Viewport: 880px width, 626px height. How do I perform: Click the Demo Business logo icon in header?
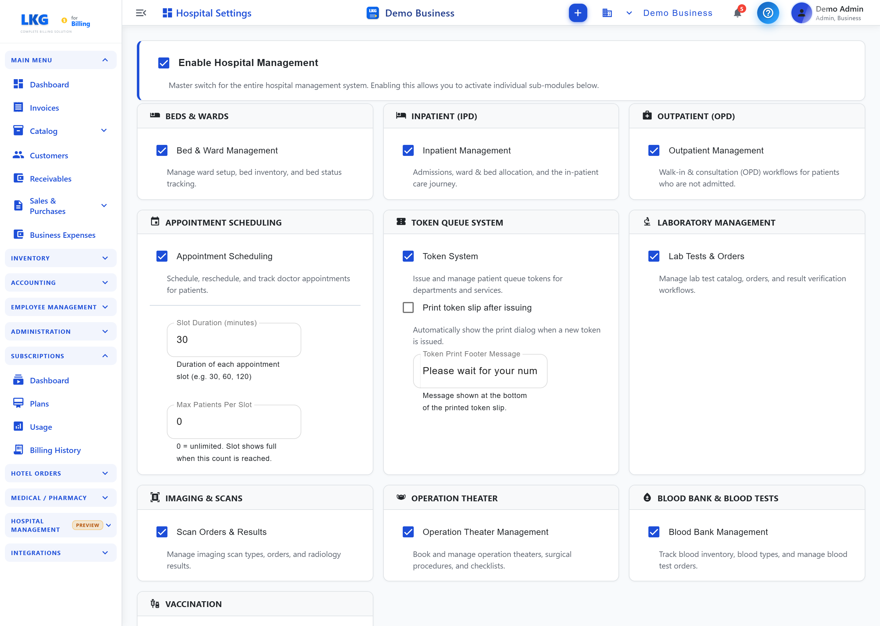(372, 13)
